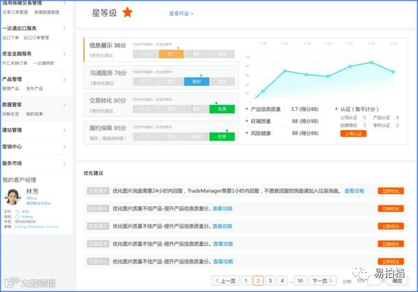Click the 品牌商标 count

(365, 125)
